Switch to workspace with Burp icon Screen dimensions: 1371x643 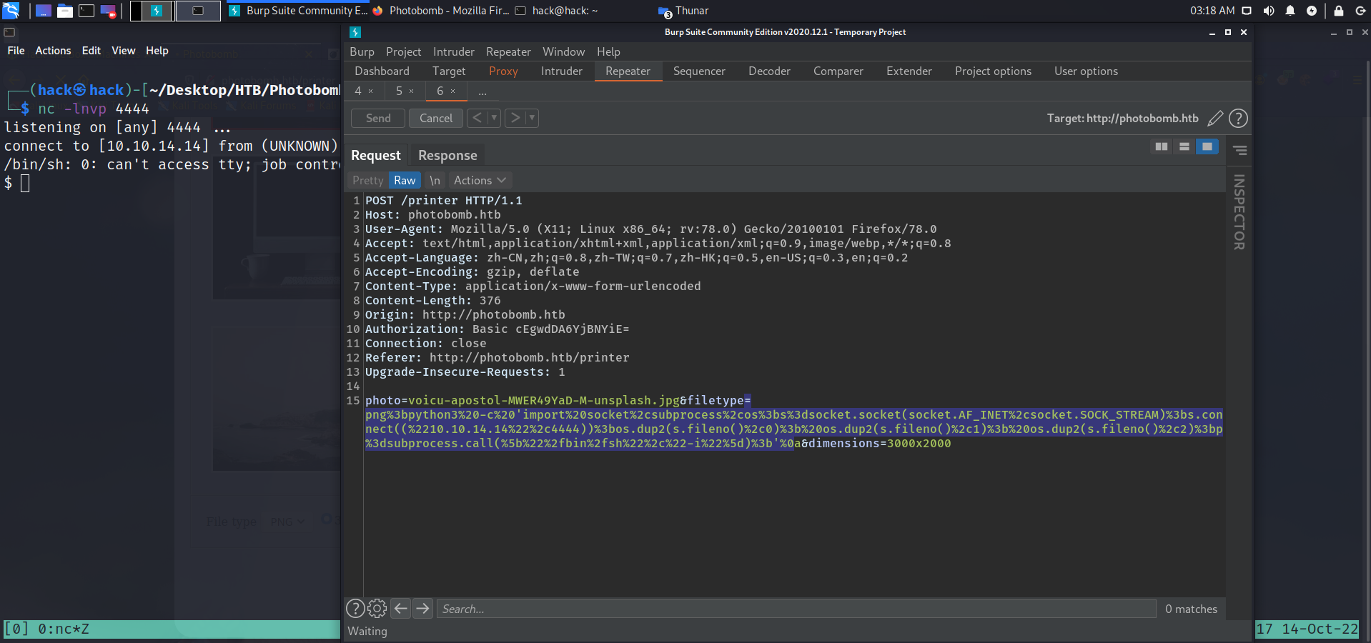[152, 11]
